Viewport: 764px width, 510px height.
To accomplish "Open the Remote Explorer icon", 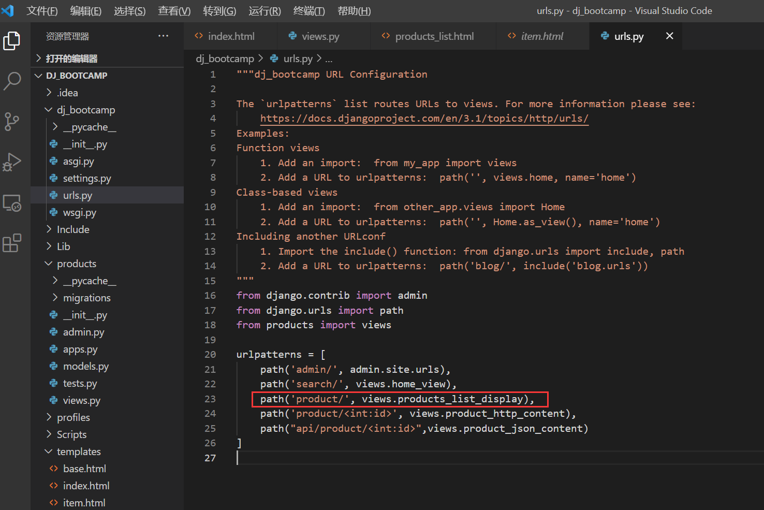I will click(x=13, y=203).
